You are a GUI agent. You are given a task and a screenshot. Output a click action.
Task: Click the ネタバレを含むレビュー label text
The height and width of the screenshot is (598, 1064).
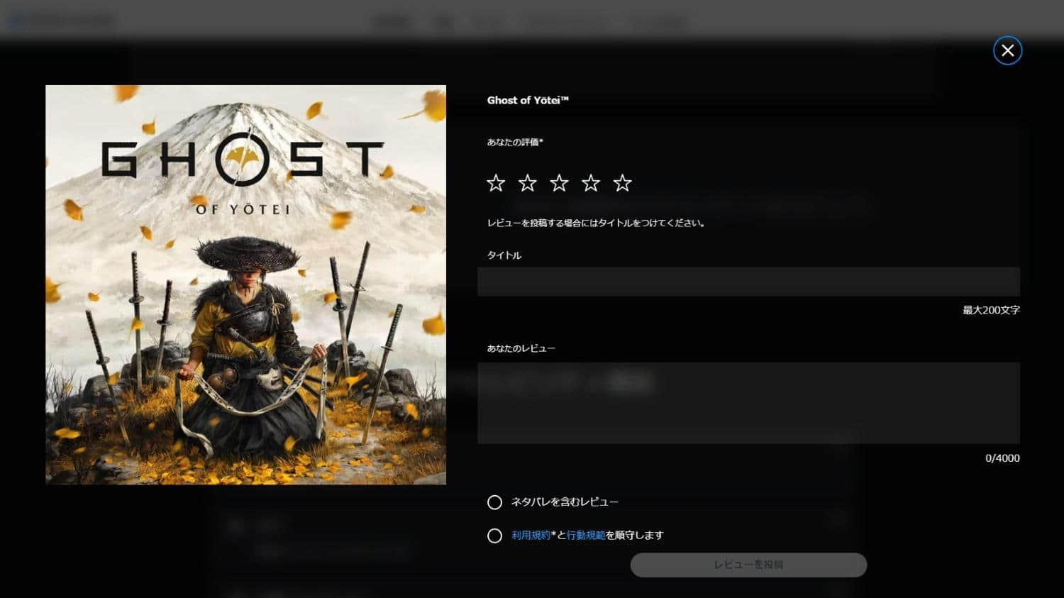[x=565, y=502]
